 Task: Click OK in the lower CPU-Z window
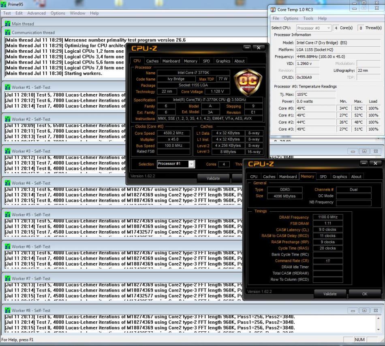(x=365, y=294)
